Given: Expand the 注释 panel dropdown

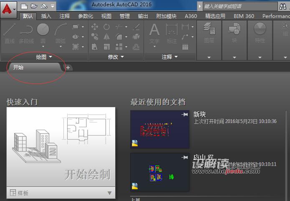Looking at the screenshot, I should [169, 57].
